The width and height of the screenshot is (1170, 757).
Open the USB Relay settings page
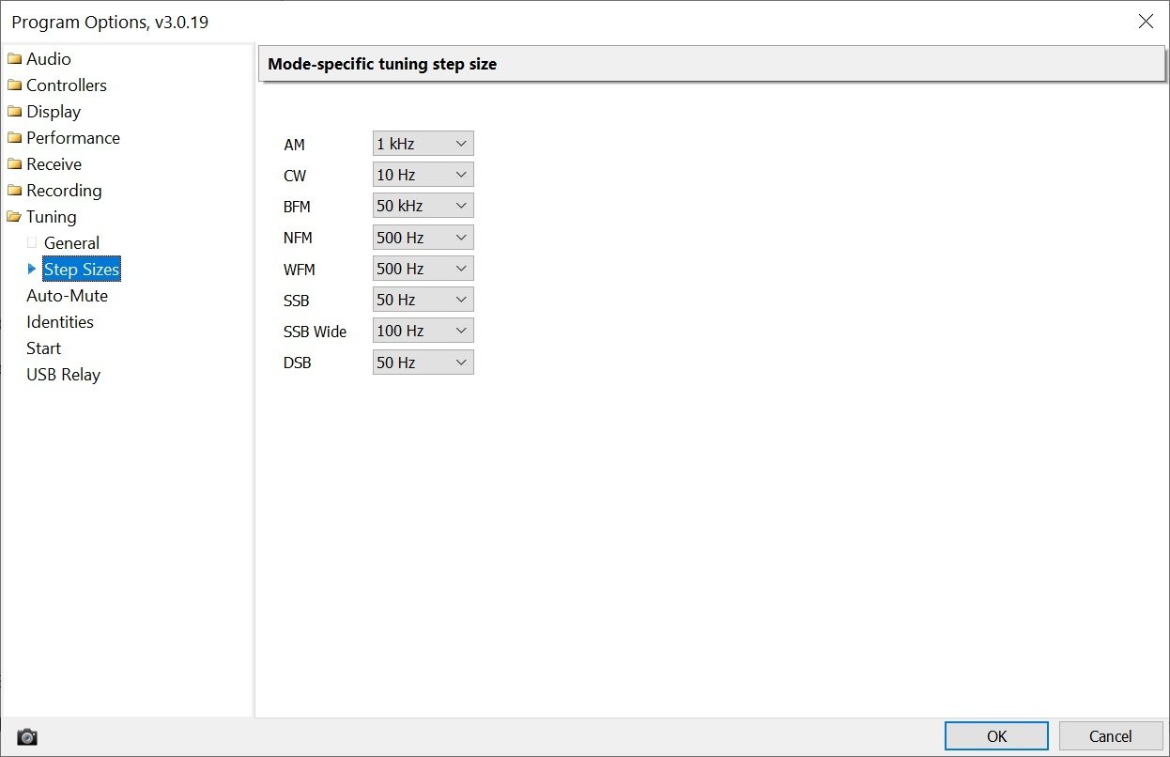(x=63, y=375)
